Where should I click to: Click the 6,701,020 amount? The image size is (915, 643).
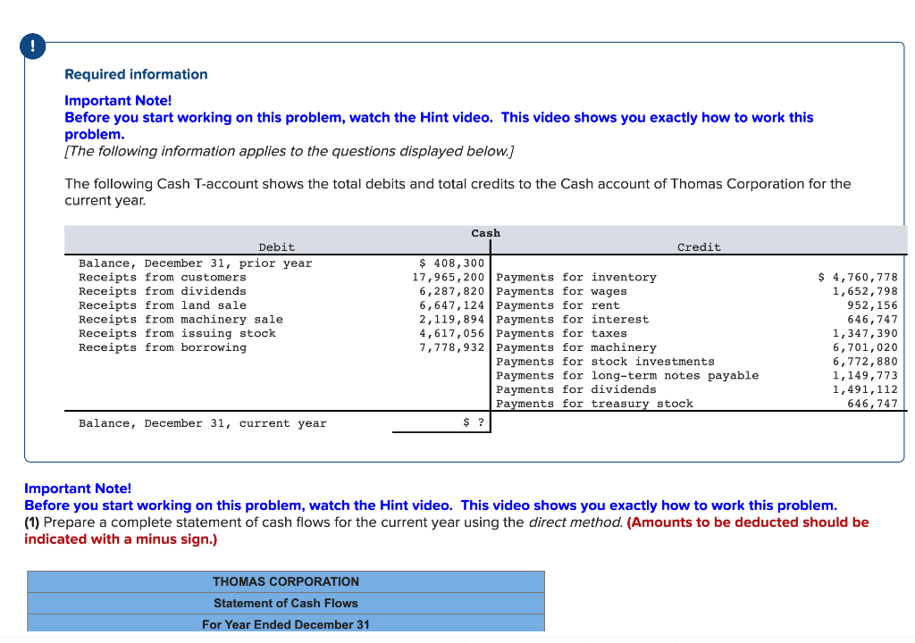pyautogui.click(x=865, y=347)
